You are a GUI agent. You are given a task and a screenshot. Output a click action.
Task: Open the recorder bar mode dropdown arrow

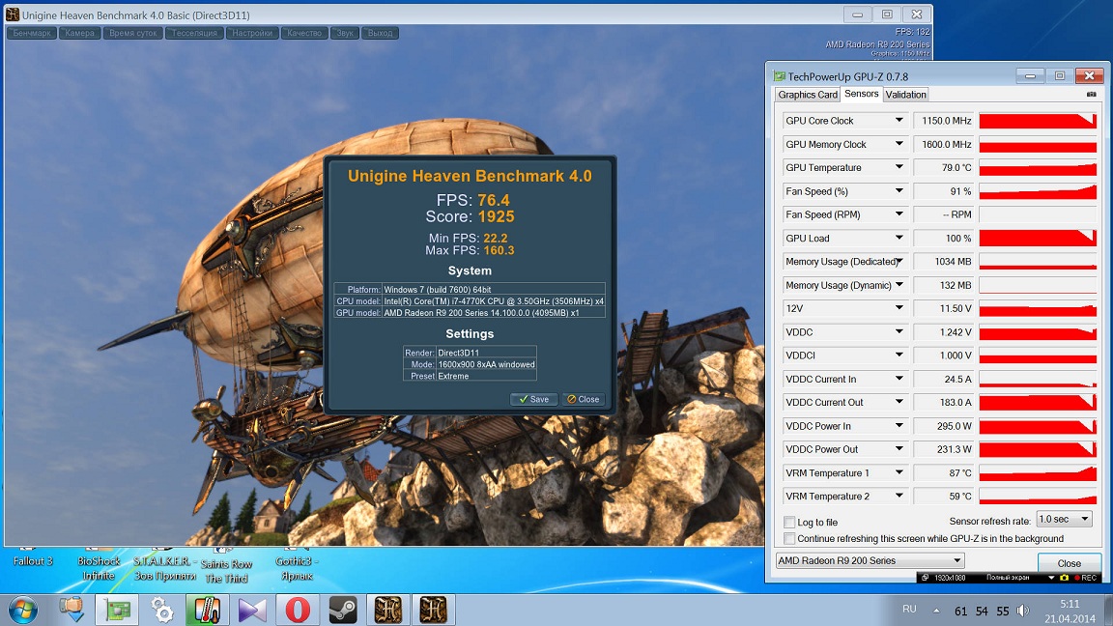coord(1051,578)
